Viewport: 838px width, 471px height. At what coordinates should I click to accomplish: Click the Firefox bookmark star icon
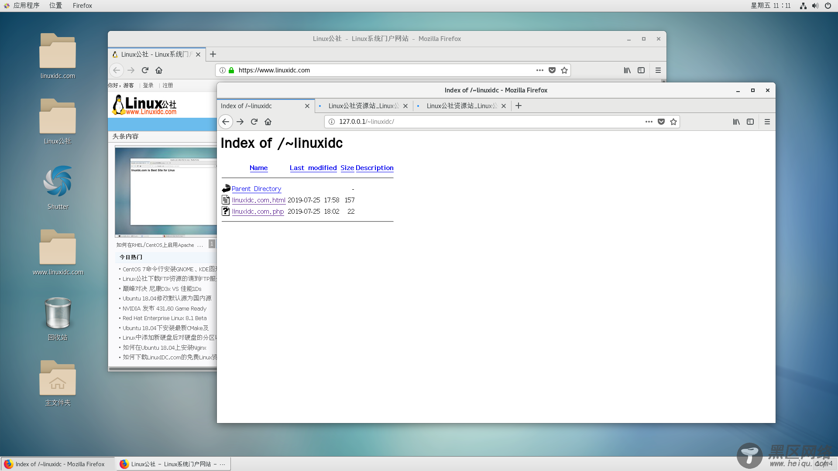(674, 121)
